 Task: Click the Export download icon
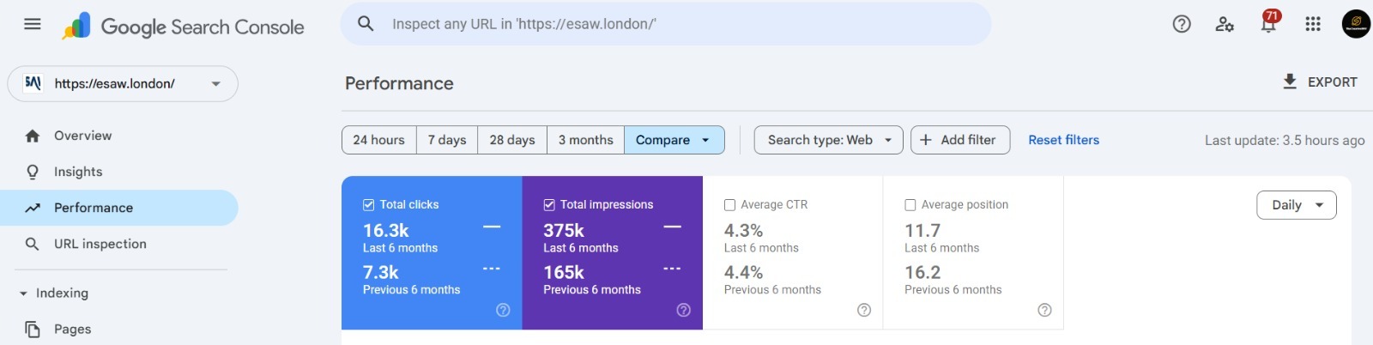pyautogui.click(x=1290, y=82)
